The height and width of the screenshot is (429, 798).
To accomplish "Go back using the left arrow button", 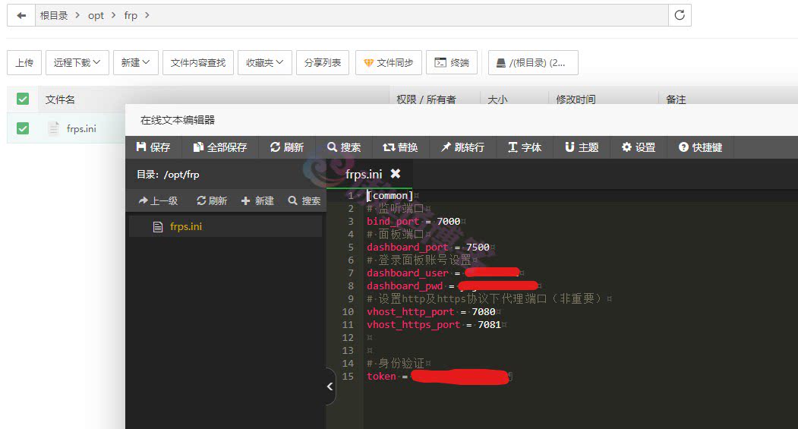I will 21,15.
